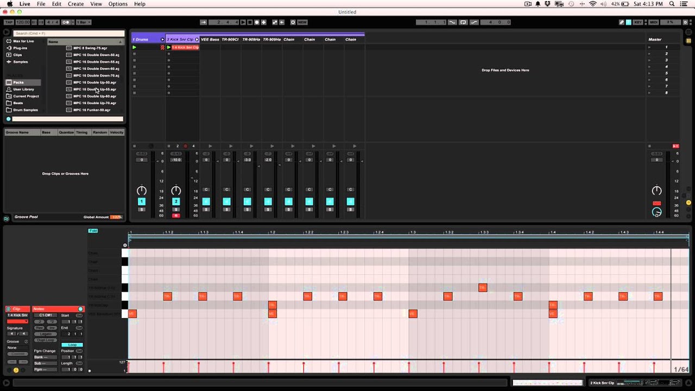Toggle the Punch-In switch
Viewport: 695px width, 391px height.
click(452, 22)
